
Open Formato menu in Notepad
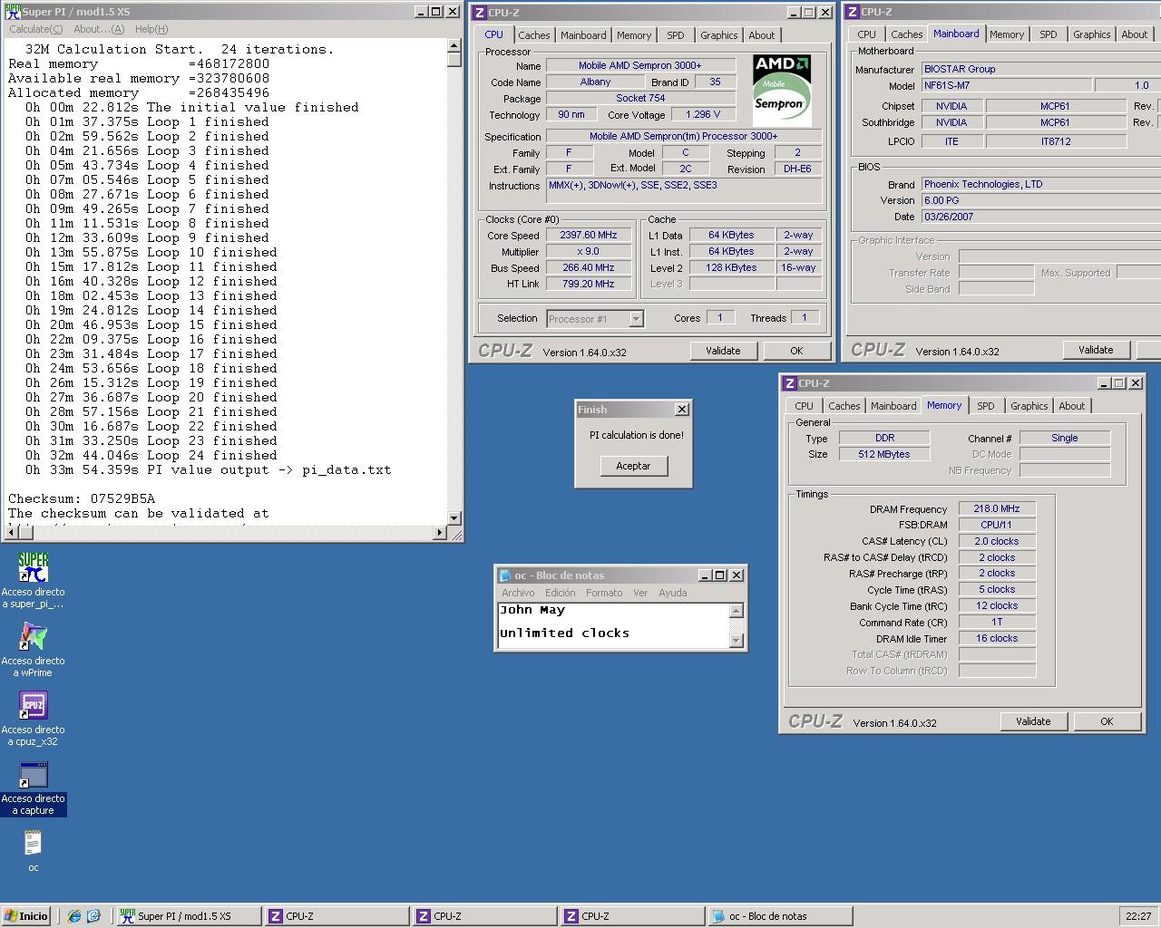604,593
